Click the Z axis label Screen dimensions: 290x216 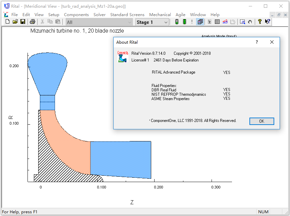click(x=132, y=202)
